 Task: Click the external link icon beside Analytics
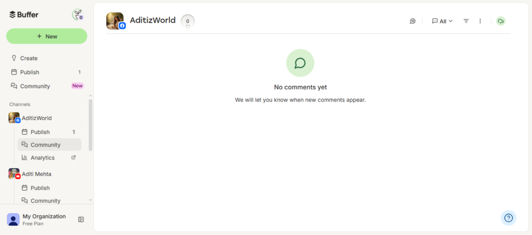pyautogui.click(x=74, y=157)
